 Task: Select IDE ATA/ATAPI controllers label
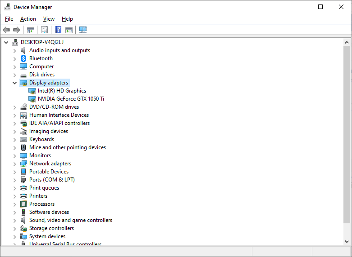tap(59, 123)
